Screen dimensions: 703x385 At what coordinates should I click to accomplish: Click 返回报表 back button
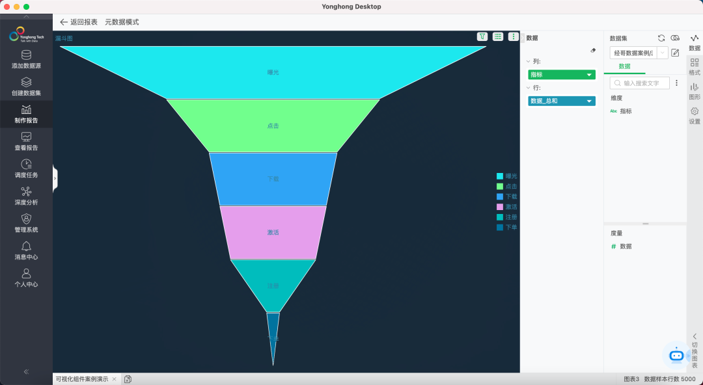click(x=79, y=22)
